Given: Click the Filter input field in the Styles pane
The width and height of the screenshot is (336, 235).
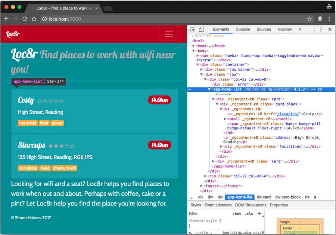Looking at the screenshot, I should point(203,213).
